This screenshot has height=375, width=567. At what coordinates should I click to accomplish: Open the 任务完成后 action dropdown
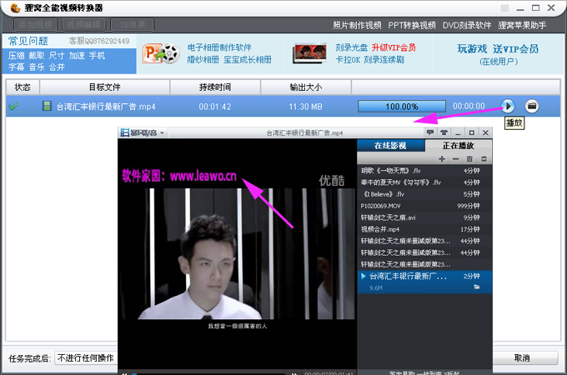[86, 358]
